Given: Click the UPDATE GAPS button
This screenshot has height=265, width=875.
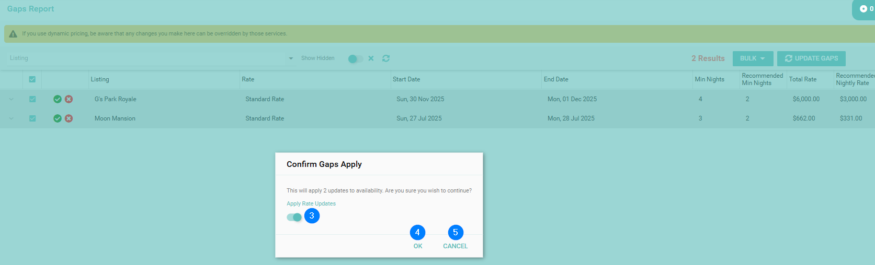Looking at the screenshot, I should [811, 58].
